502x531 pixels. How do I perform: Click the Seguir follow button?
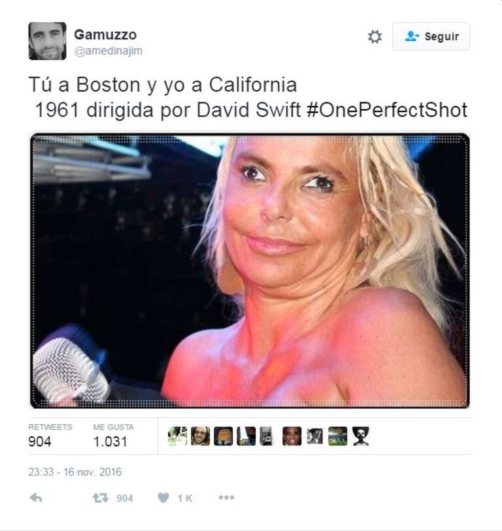tap(431, 36)
